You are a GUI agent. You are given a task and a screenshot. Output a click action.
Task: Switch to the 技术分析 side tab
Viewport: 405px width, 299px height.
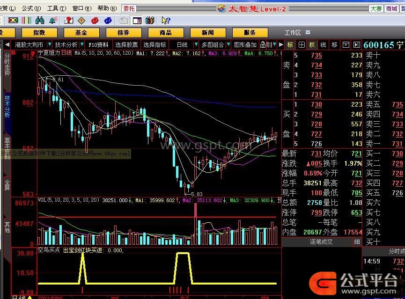pyautogui.click(x=7, y=107)
